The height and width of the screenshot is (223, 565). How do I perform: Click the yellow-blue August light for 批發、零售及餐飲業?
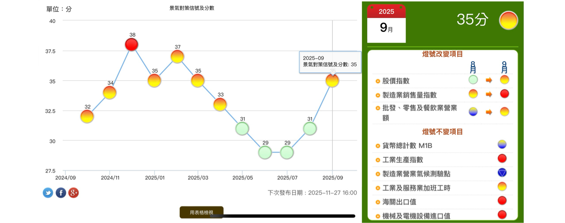pos(473,111)
